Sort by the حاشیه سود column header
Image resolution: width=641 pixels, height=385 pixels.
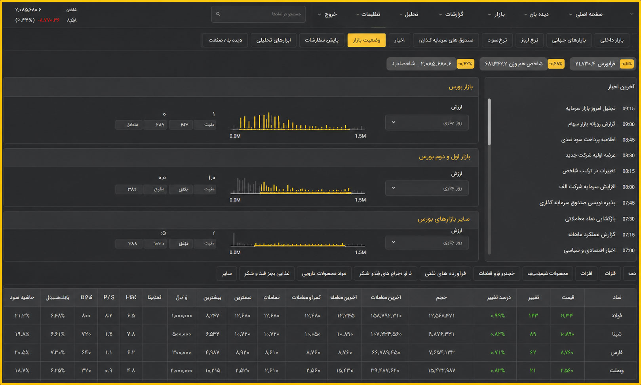pyautogui.click(x=22, y=297)
